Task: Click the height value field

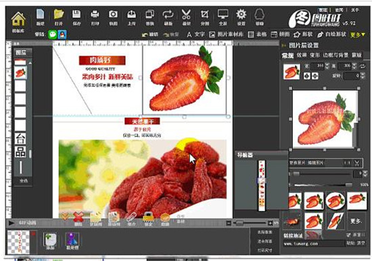Action: pos(345,66)
